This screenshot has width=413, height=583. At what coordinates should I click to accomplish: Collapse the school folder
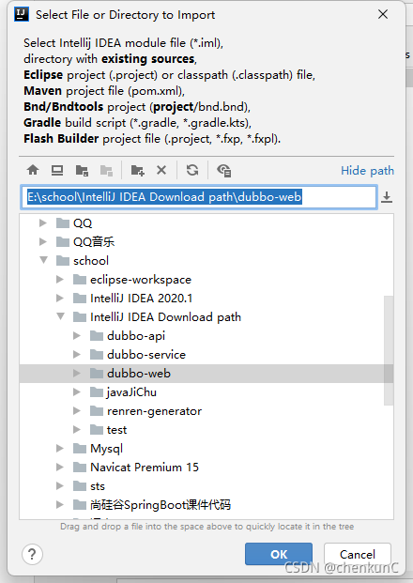coord(43,260)
